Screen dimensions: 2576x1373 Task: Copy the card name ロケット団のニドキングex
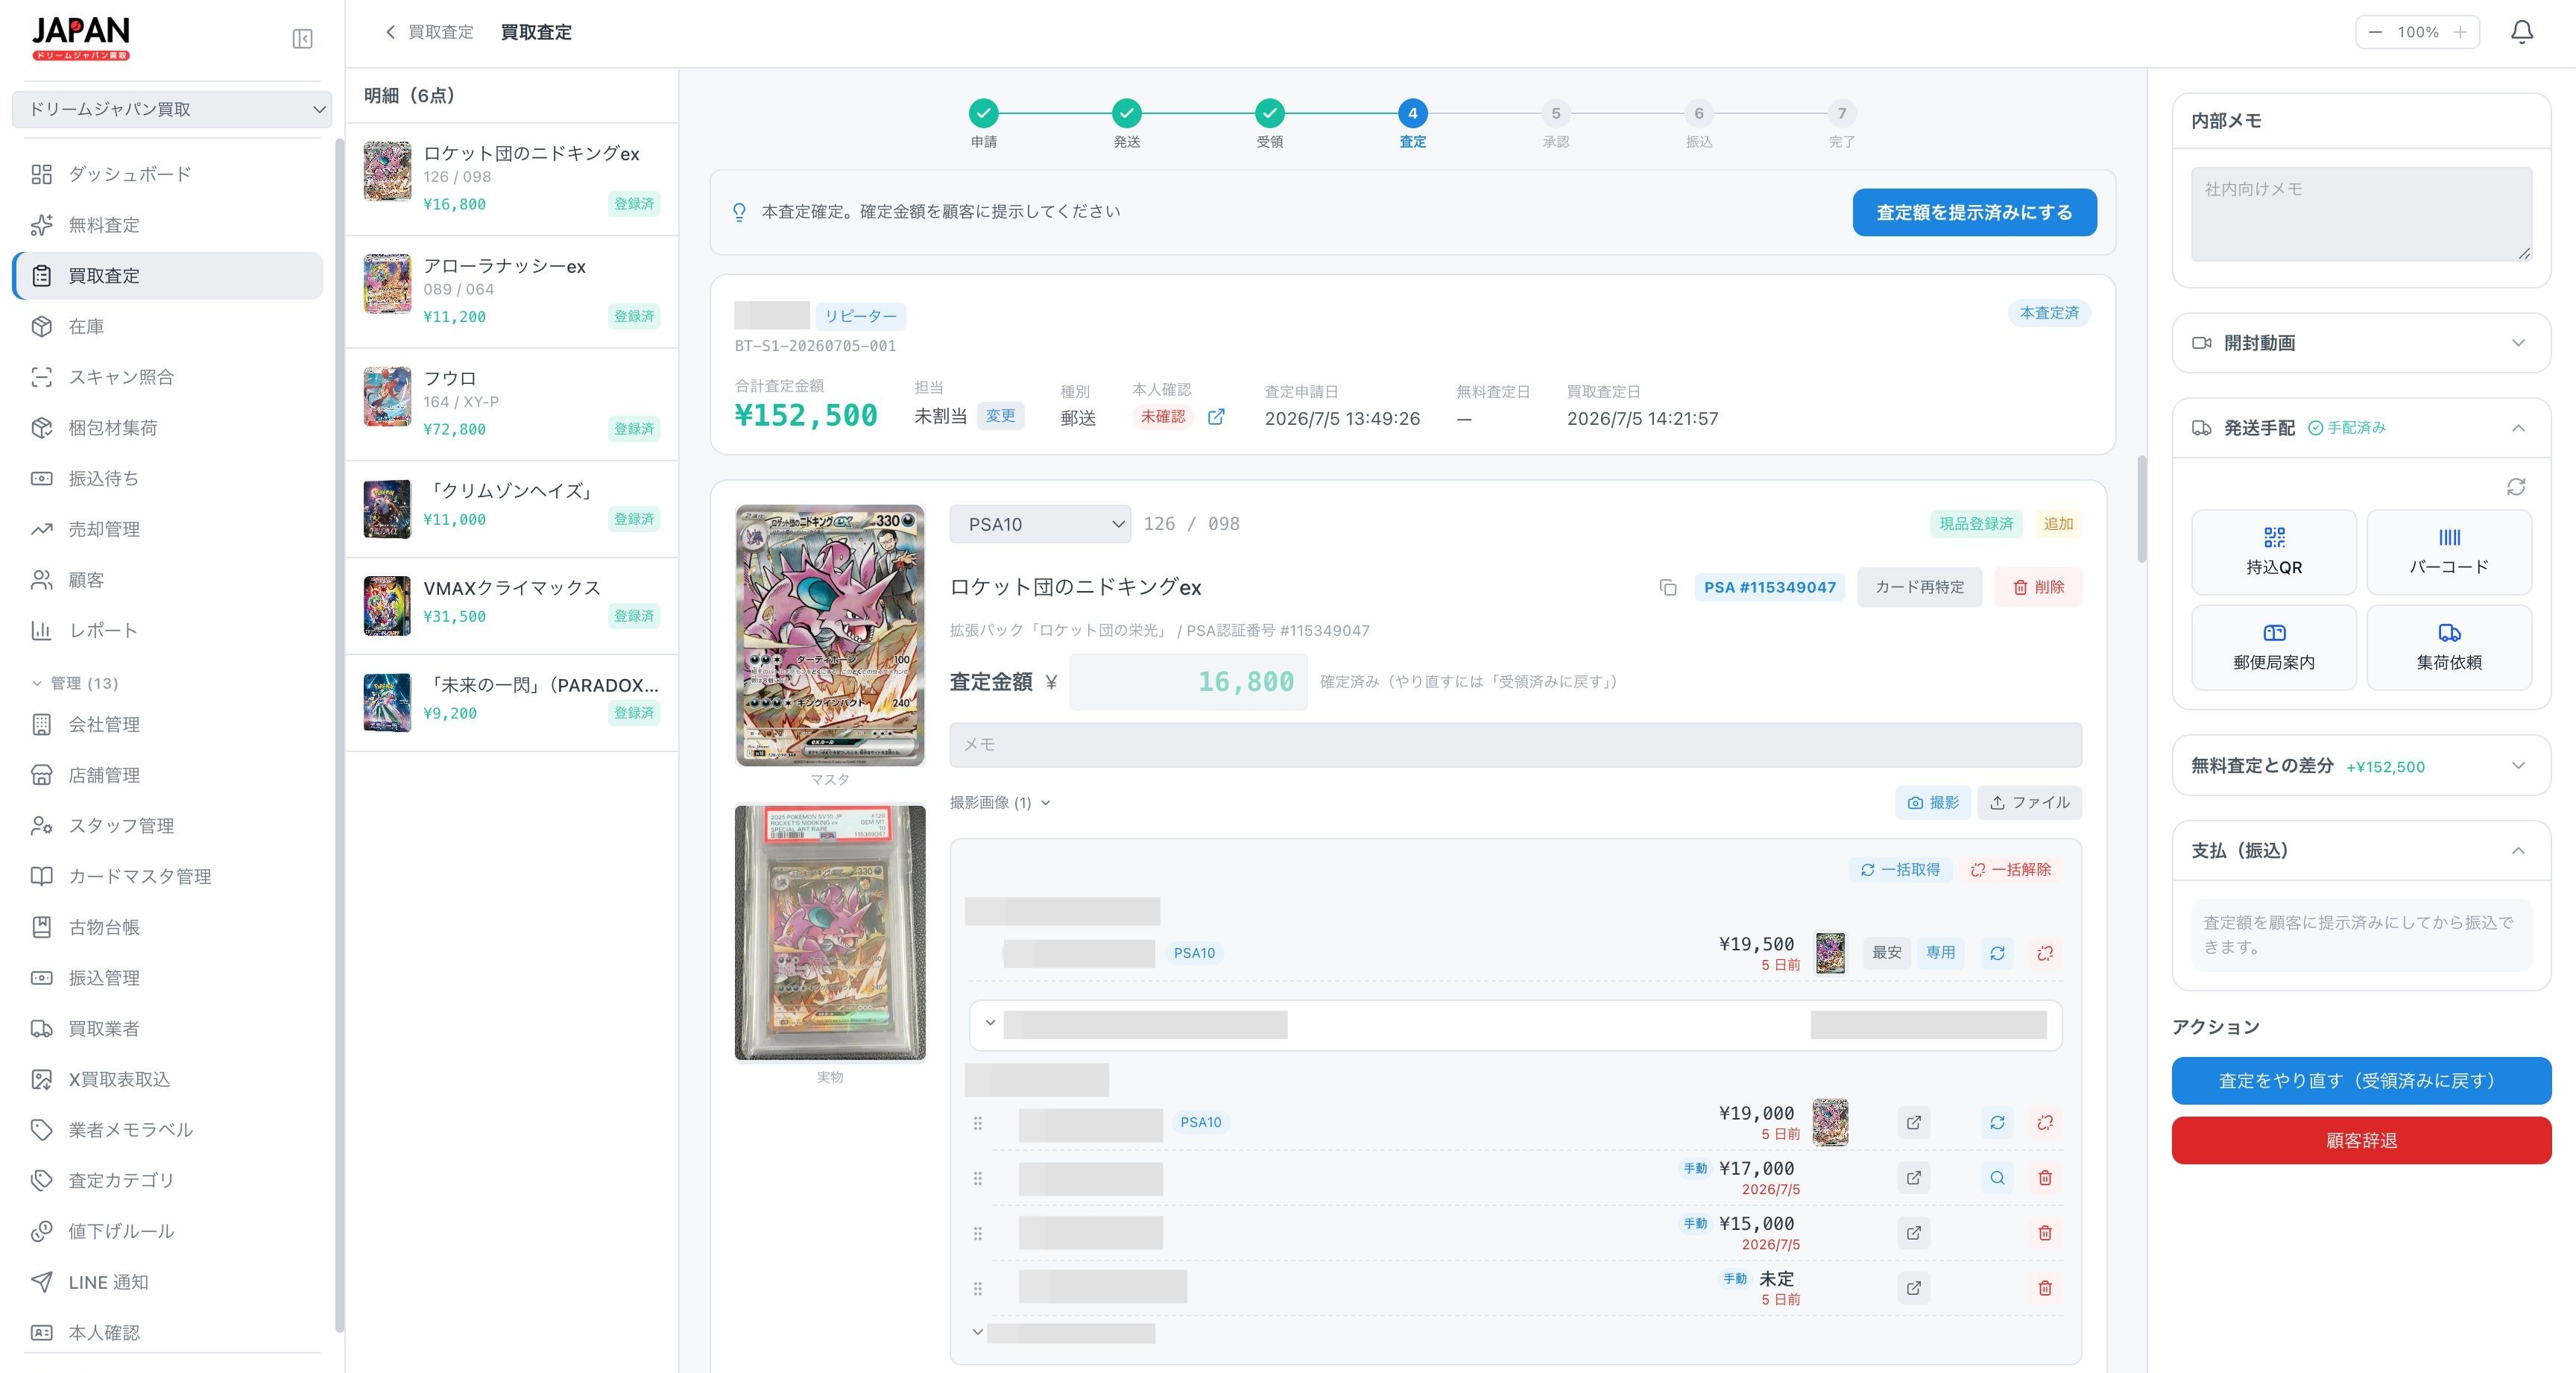tap(1667, 587)
